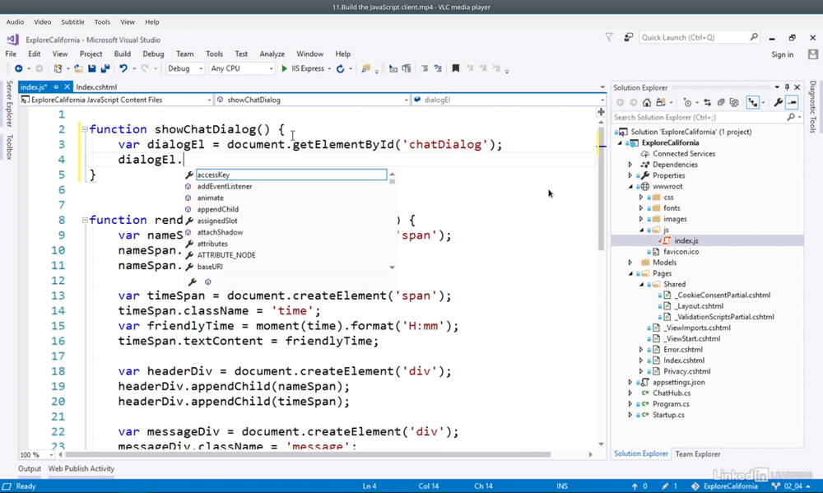Image resolution: width=823 pixels, height=493 pixels.
Task: Open the Analyze menu
Action: coord(272,54)
